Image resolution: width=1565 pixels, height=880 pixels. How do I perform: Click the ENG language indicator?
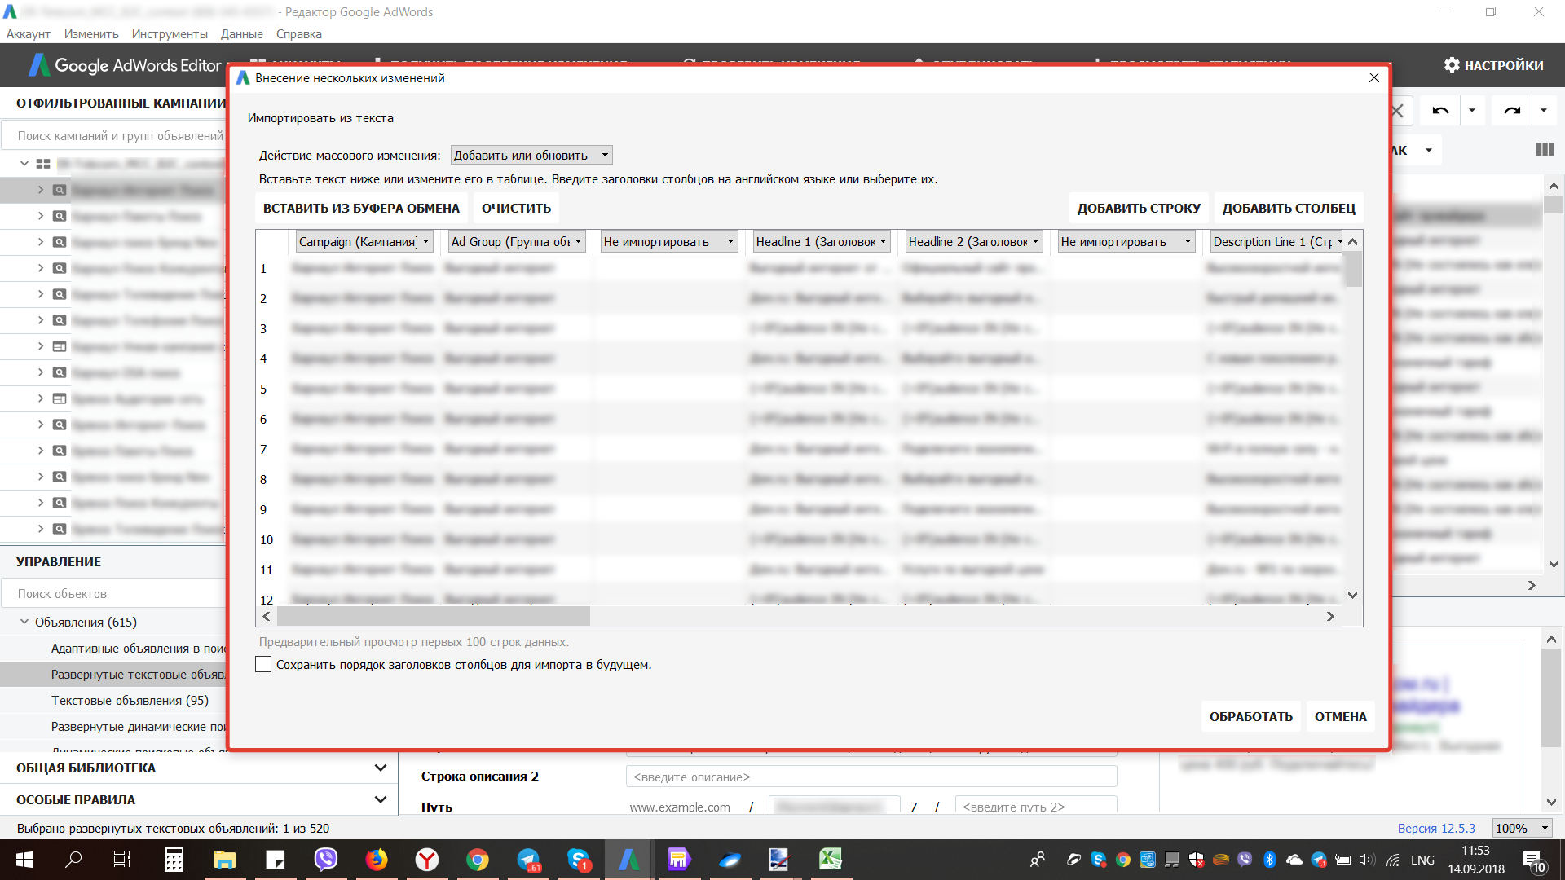[1422, 860]
